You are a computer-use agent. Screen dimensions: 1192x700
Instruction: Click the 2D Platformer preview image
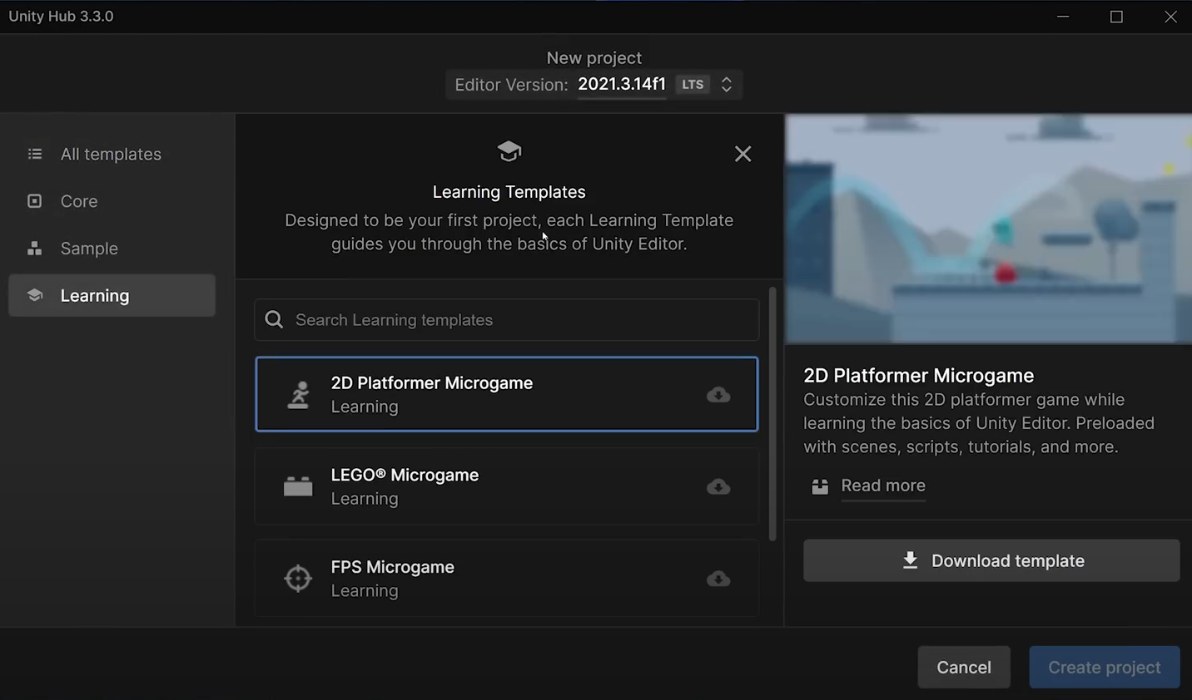click(988, 229)
